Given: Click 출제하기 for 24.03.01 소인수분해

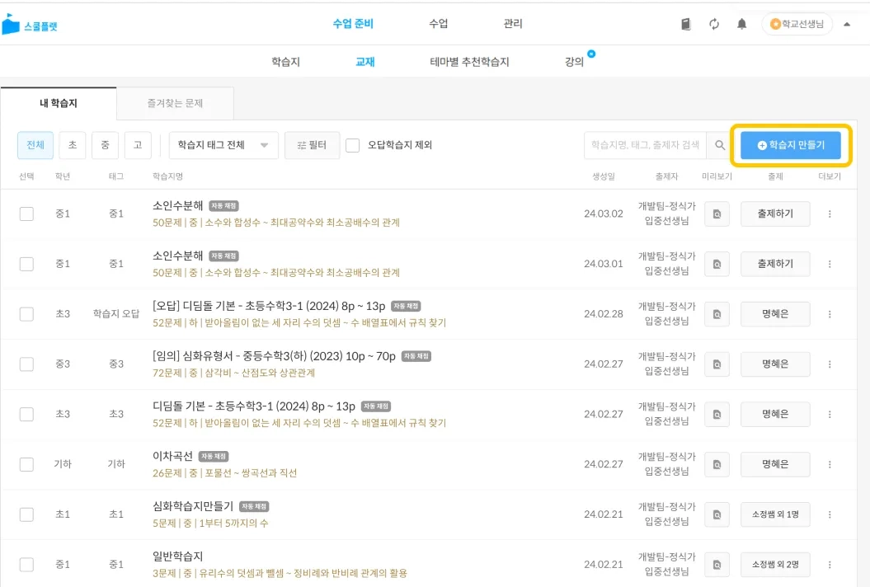Looking at the screenshot, I should click(775, 264).
